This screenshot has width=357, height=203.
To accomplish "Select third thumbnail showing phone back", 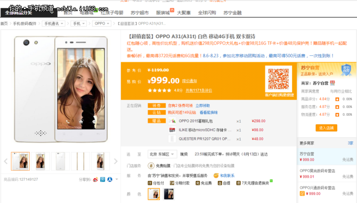I will coord(60,161).
